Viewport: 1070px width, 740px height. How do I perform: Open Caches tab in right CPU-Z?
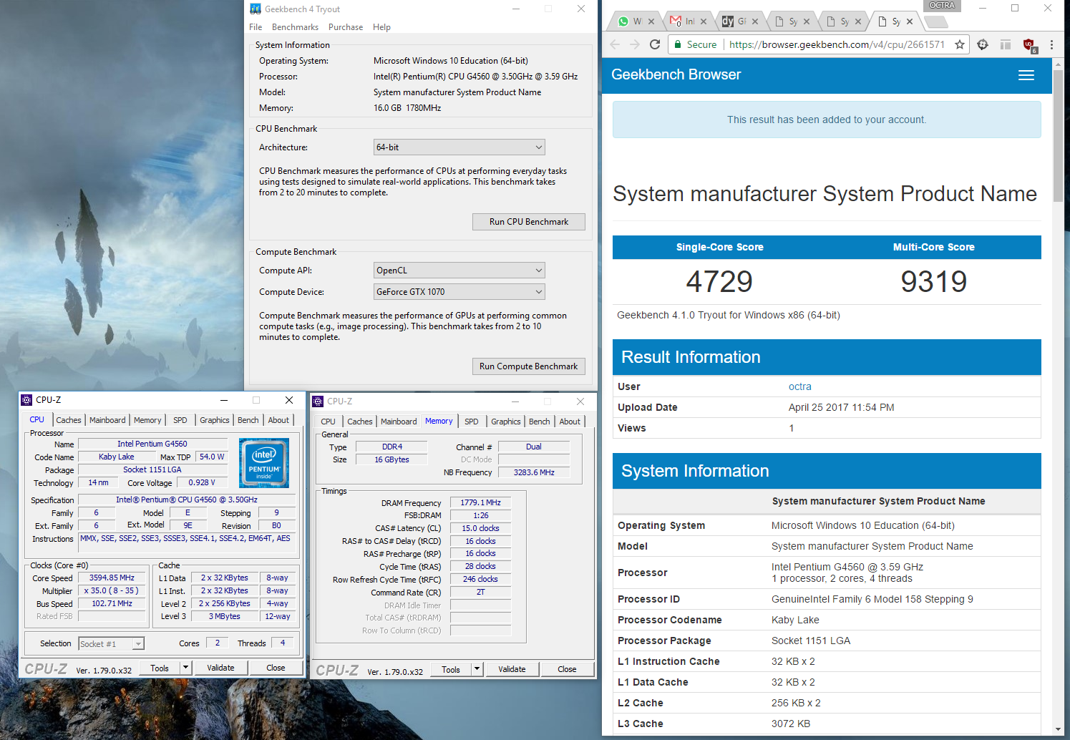pyautogui.click(x=360, y=422)
